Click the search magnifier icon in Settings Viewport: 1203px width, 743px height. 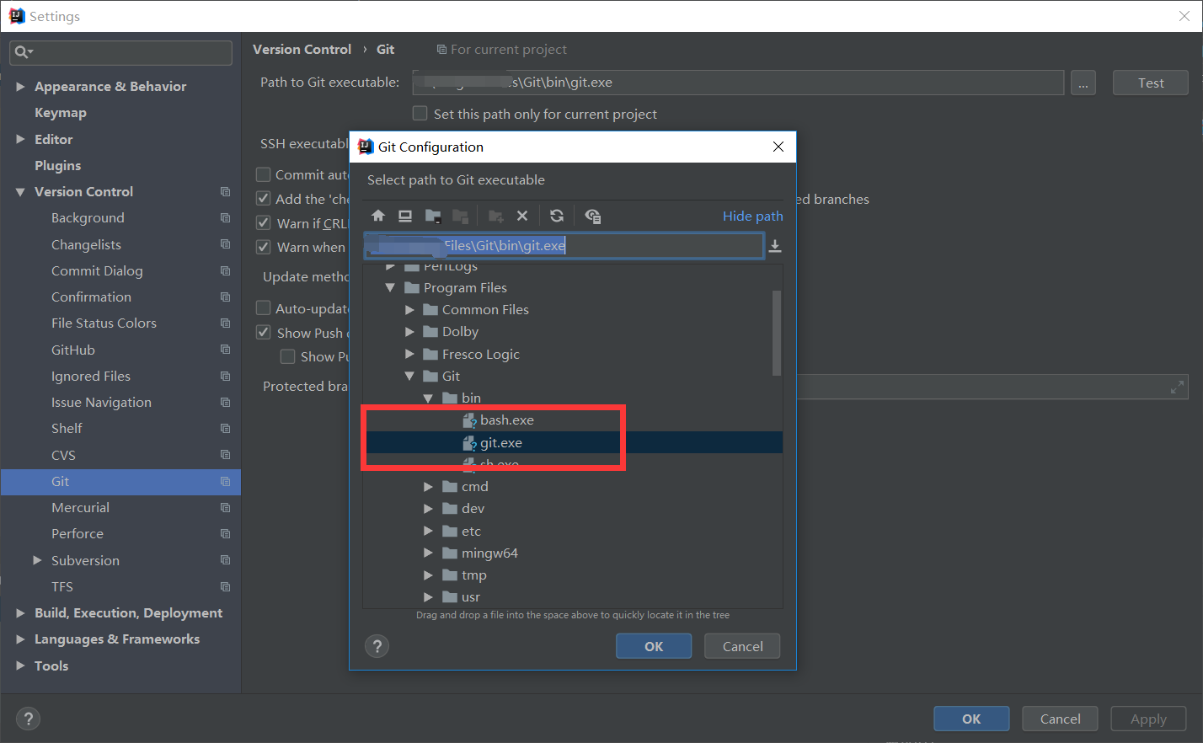(23, 52)
